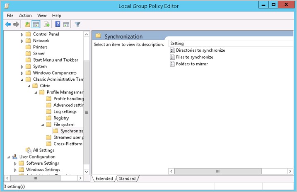Open Help using the question mark icon

[58, 24]
